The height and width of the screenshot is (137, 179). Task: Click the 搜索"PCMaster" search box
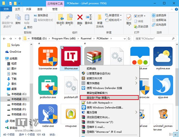(155, 39)
